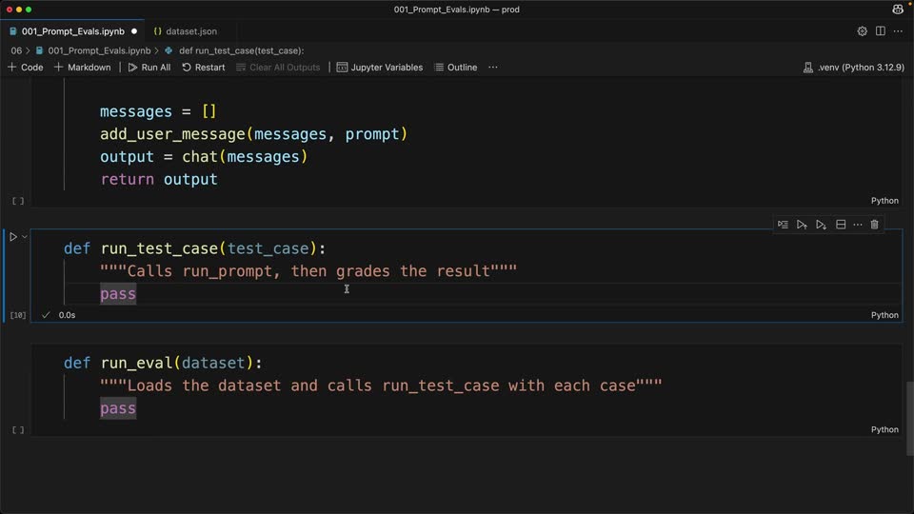The image size is (914, 514).
Task: Click vertical scrollbar thumb of notebook
Action: [909, 419]
